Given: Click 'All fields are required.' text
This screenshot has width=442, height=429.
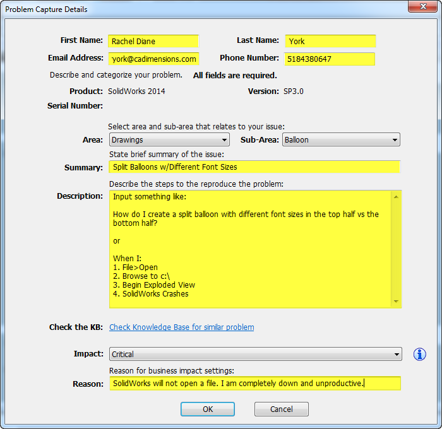Looking at the screenshot, I should (235, 76).
